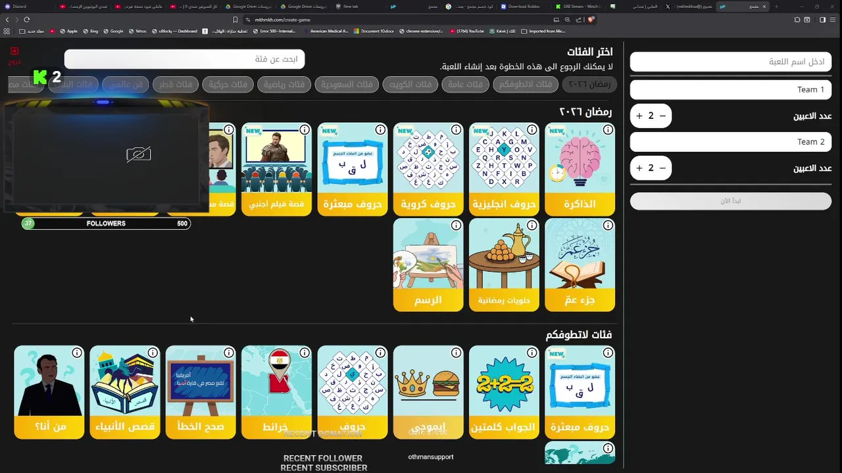
Task: Choose the حلويات رمضانية category card
Action: click(504, 265)
